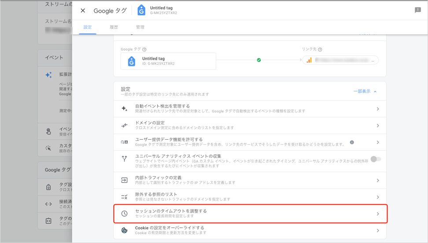This screenshot has width=428, height=243.
Task: Click the green connection check icon
Action: pyautogui.click(x=259, y=60)
